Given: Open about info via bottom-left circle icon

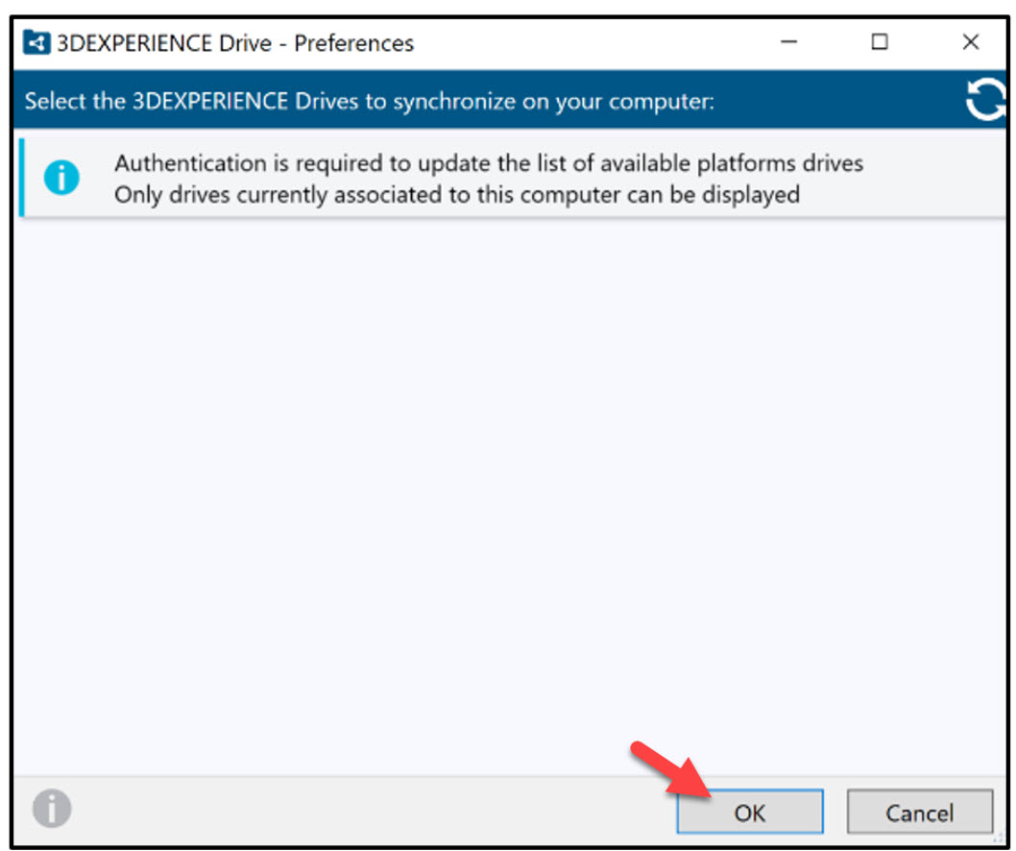Looking at the screenshot, I should click(52, 809).
